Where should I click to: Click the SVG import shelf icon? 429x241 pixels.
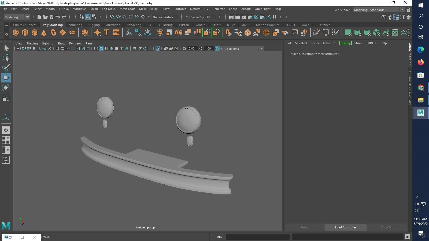pyautogui.click(x=116, y=33)
